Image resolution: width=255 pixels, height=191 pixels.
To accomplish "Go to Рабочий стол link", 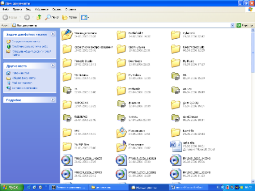I will click(x=21, y=73).
